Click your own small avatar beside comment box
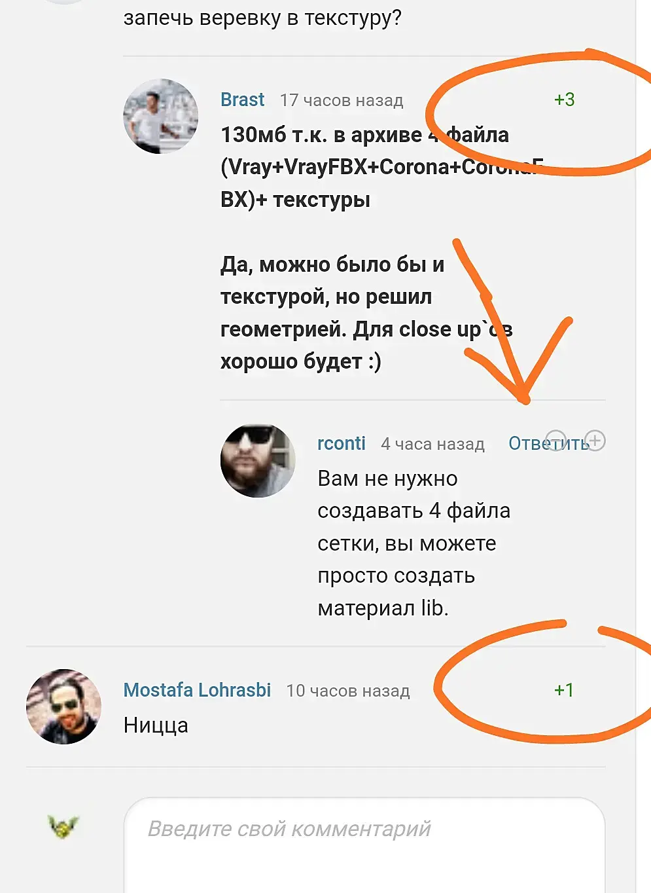 pos(63,826)
